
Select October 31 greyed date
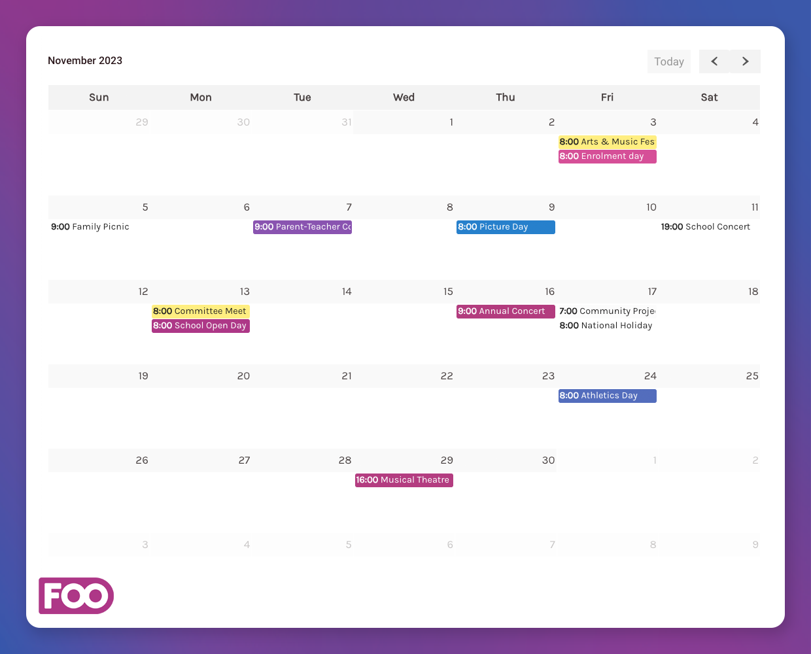[347, 122]
